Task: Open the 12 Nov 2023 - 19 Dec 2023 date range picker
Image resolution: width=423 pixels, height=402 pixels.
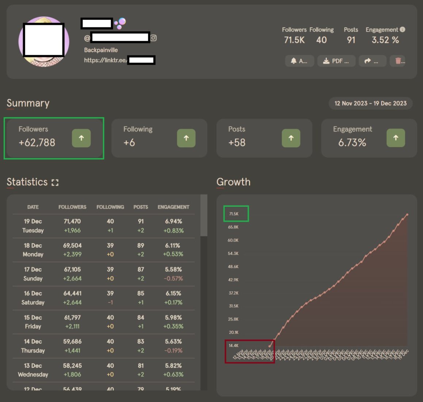Action: (370, 104)
